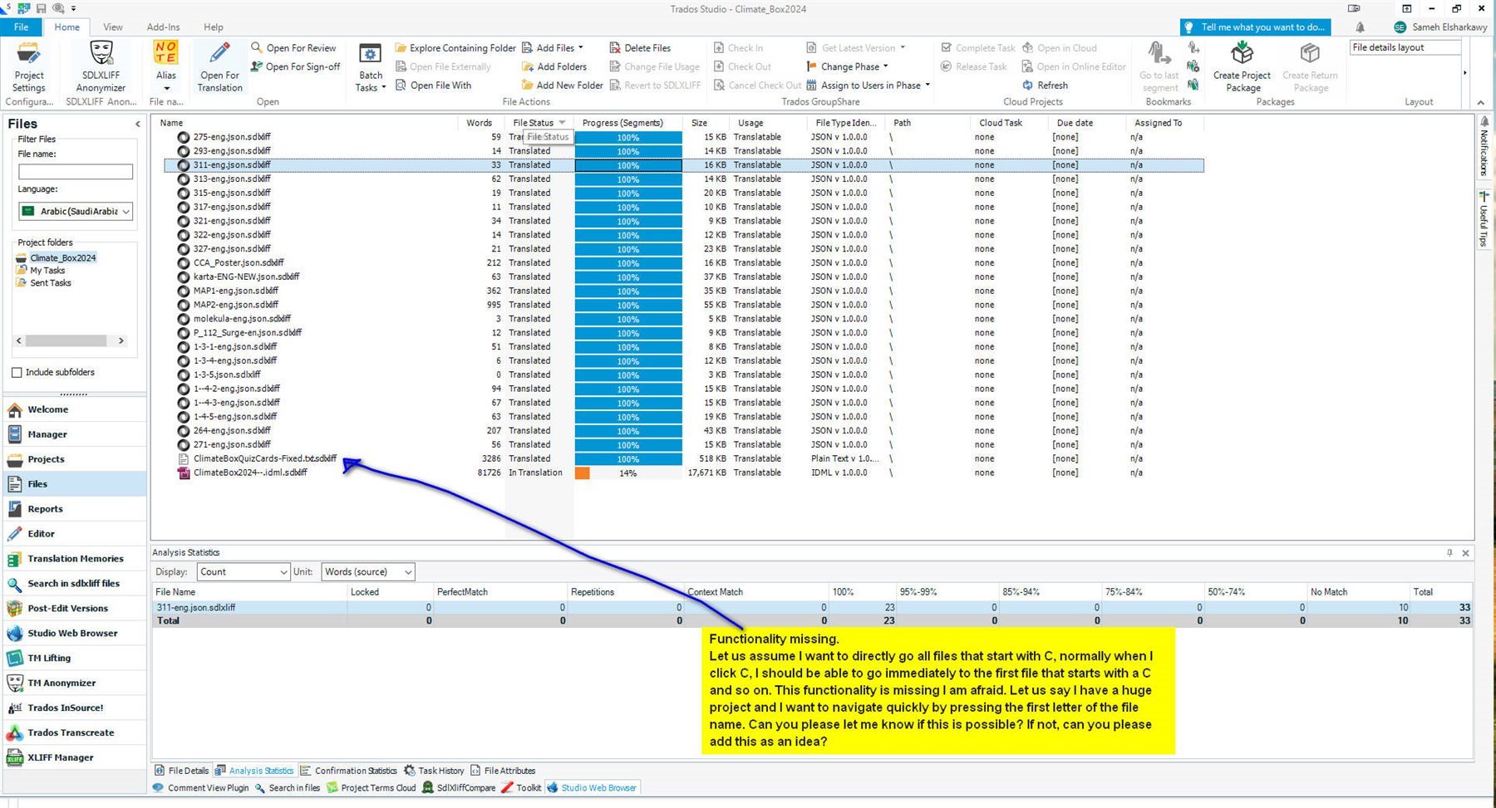
Task: Open Project Settings in the ribbon
Action: click(x=29, y=66)
